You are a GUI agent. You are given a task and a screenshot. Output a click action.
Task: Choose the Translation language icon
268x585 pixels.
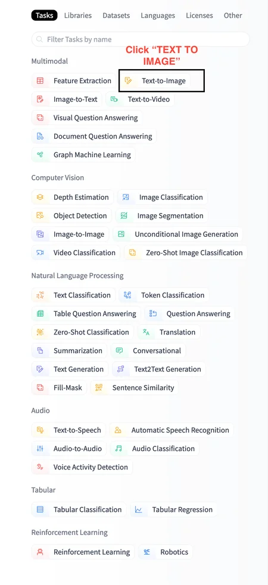tap(146, 332)
